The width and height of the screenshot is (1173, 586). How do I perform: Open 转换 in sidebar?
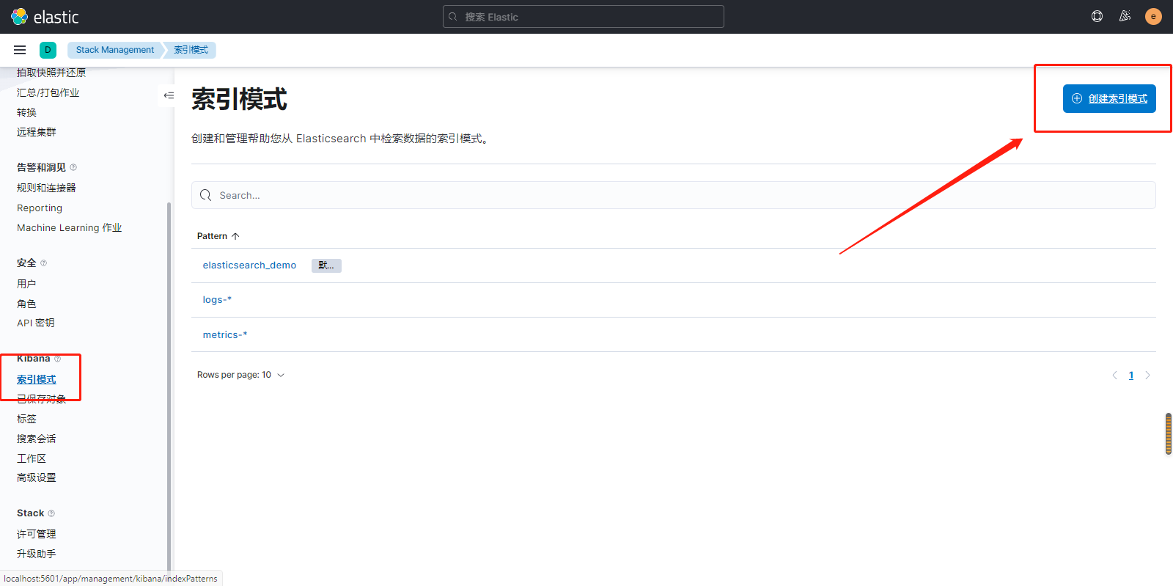[26, 112]
